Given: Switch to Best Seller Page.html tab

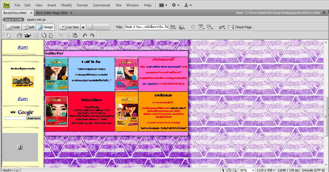Looking at the screenshot, I should 52,13.
